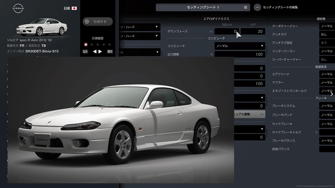Click the Japan flag icon beside 日産

click(x=74, y=8)
